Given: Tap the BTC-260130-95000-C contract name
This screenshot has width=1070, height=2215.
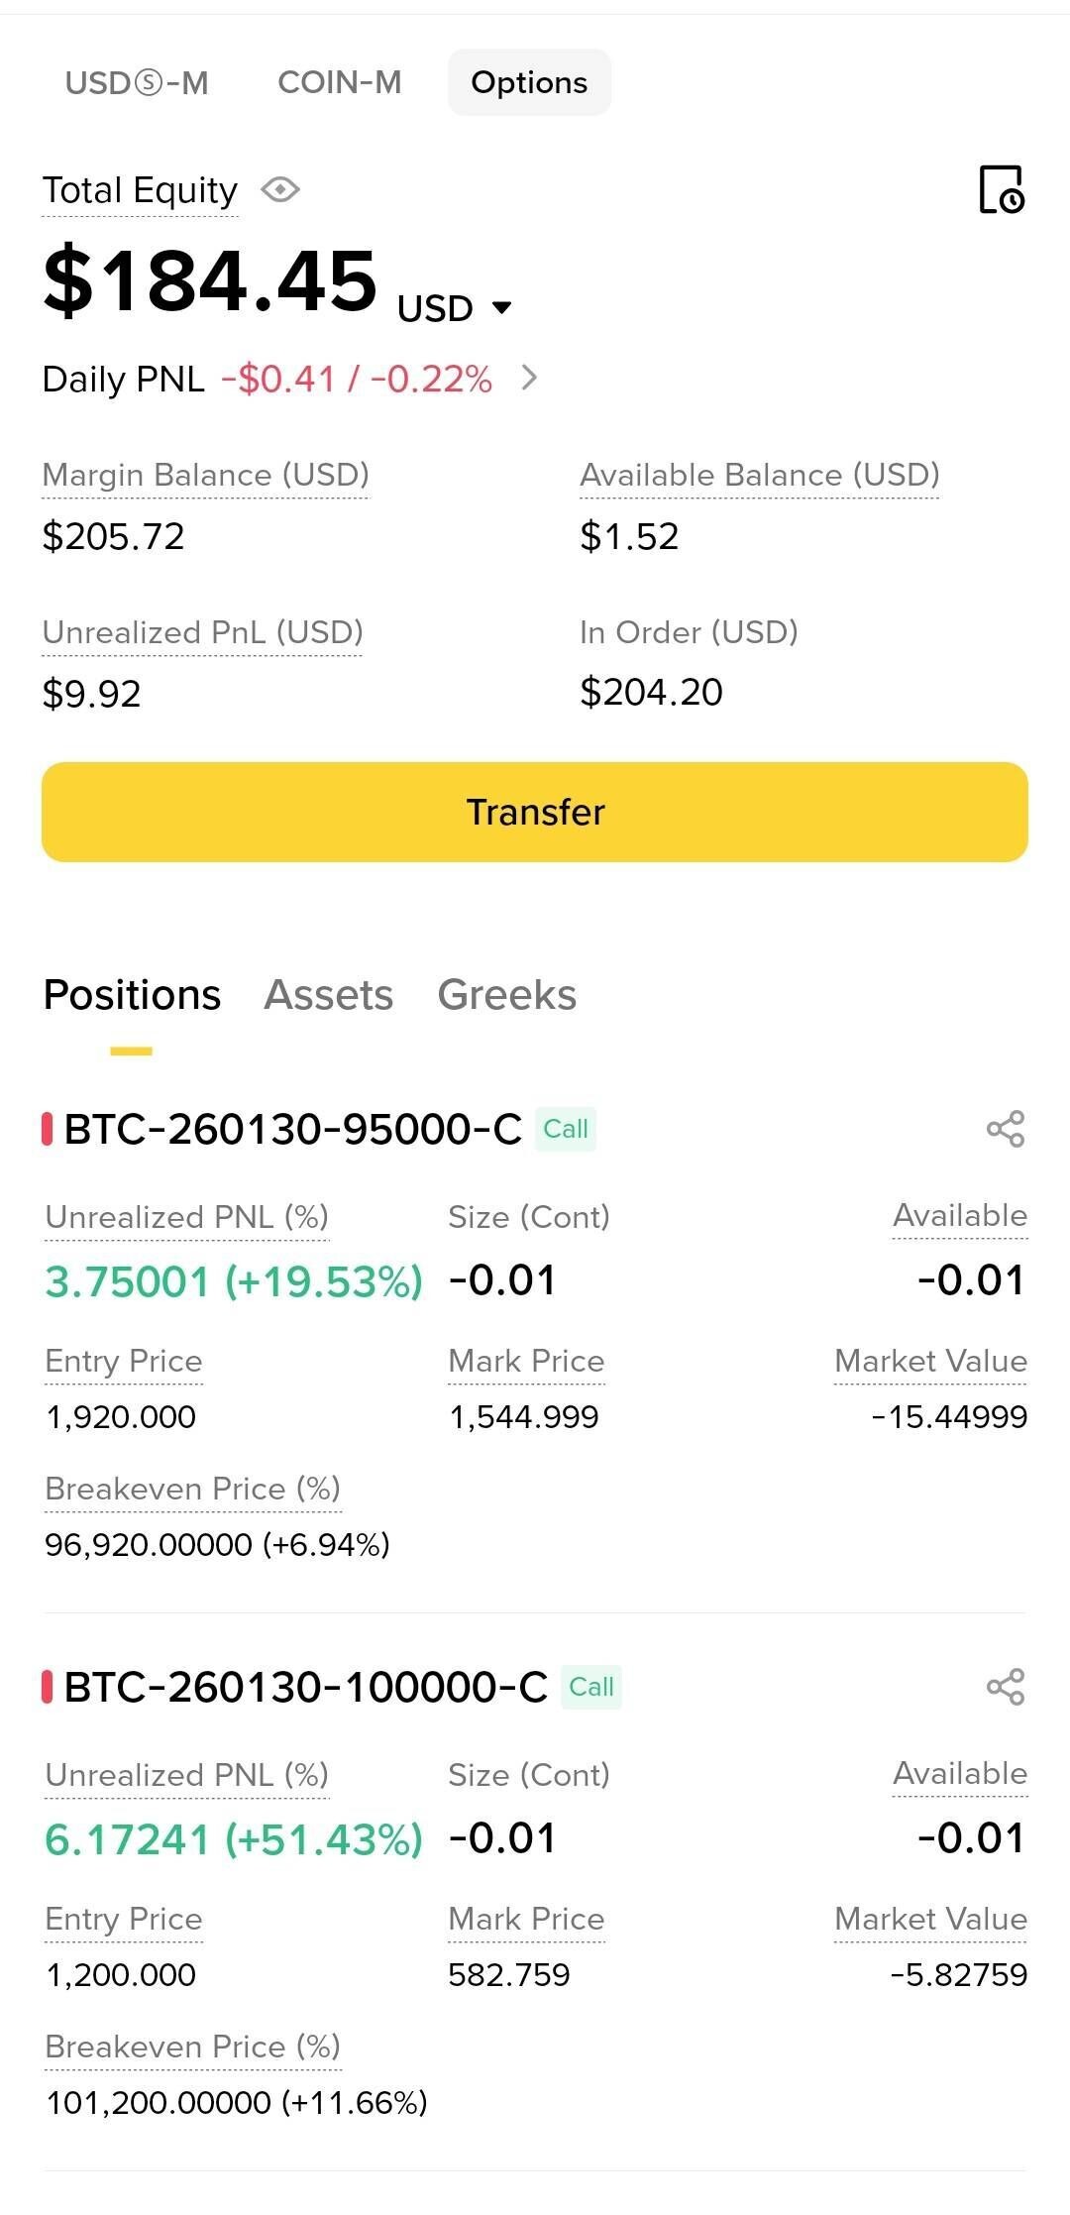Looking at the screenshot, I should pyautogui.click(x=292, y=1129).
